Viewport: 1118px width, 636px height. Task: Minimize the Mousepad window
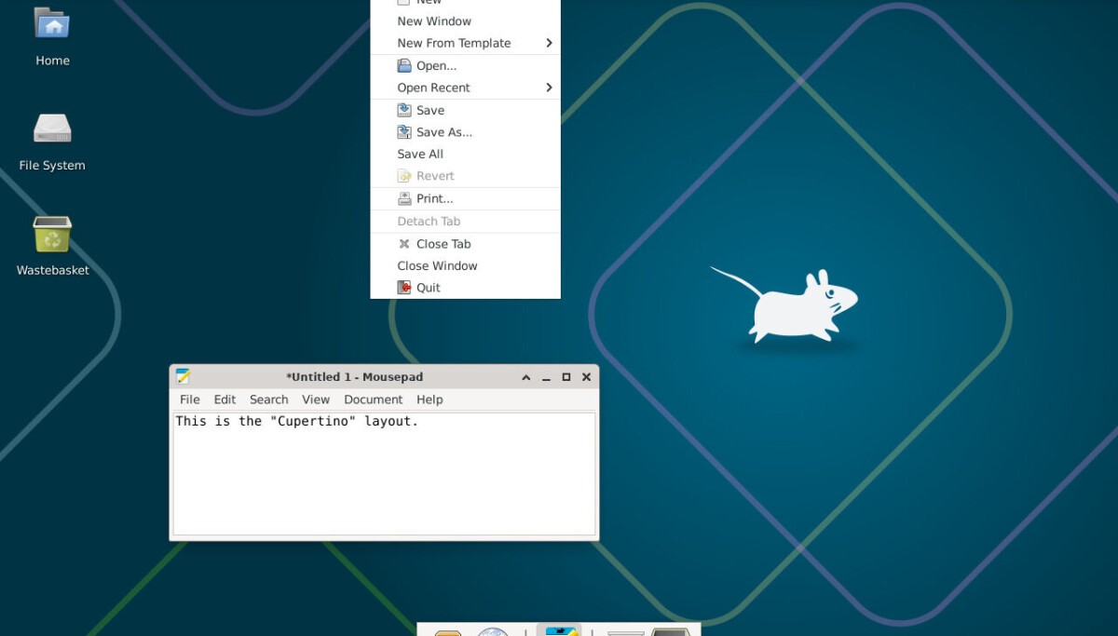tap(546, 377)
